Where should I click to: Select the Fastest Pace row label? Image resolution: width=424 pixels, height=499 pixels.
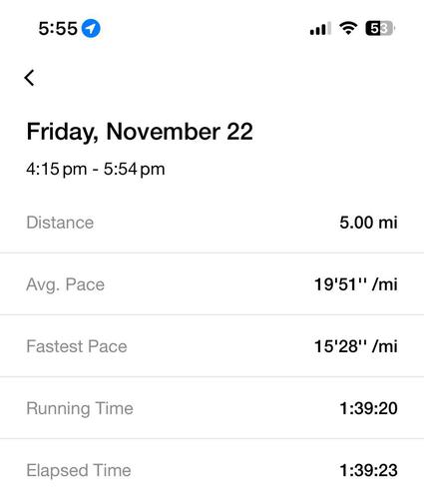point(77,346)
